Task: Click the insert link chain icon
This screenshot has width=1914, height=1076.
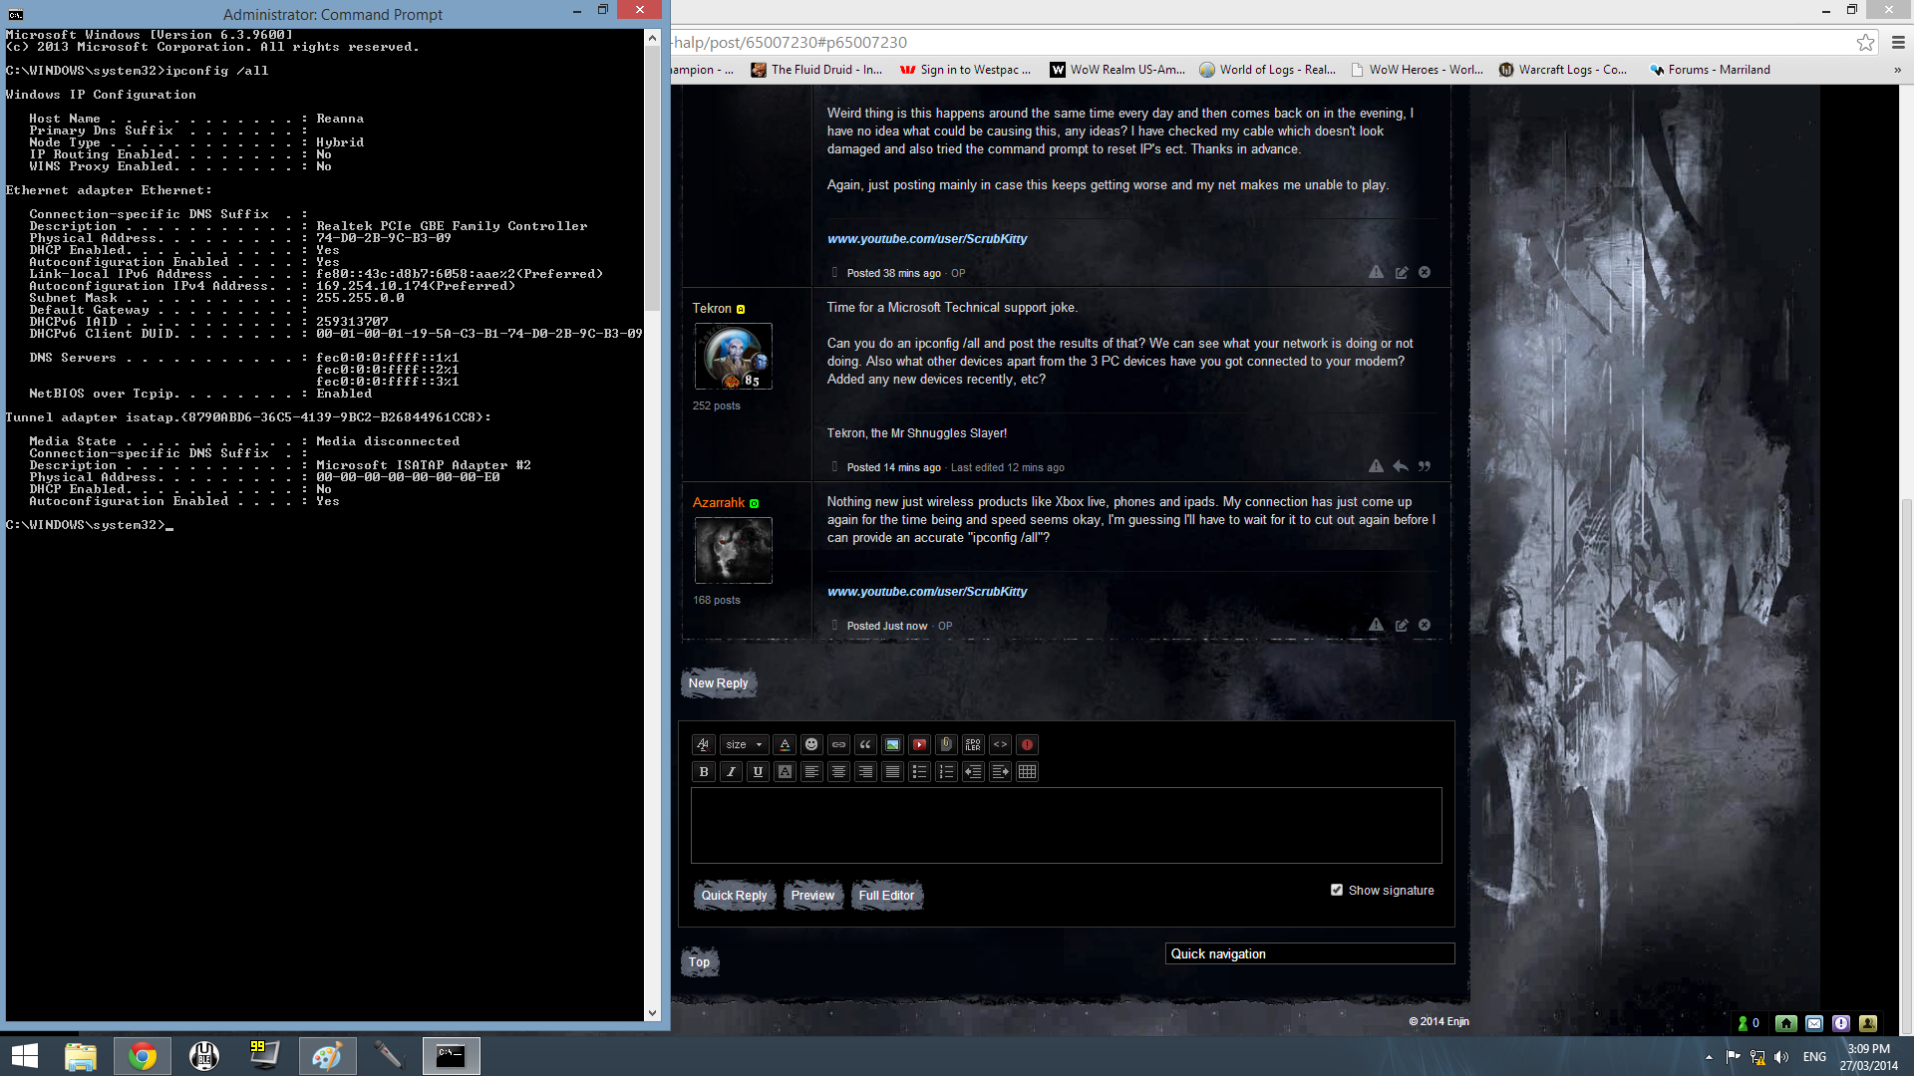Action: click(x=838, y=744)
